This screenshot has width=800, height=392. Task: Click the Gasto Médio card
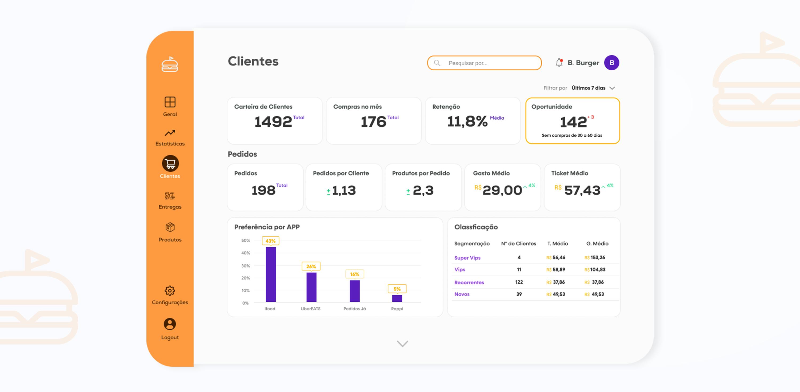pyautogui.click(x=503, y=187)
